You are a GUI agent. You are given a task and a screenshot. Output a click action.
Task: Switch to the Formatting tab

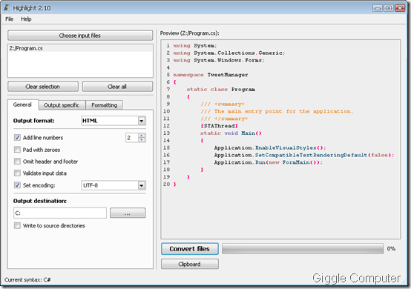click(105, 105)
